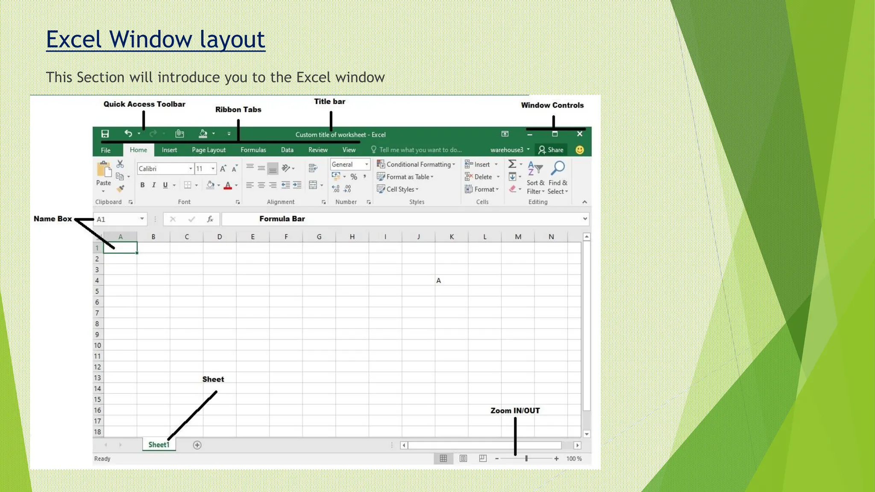Click the Undo arrow icon
This screenshot has height=492, width=875.
pyautogui.click(x=128, y=134)
